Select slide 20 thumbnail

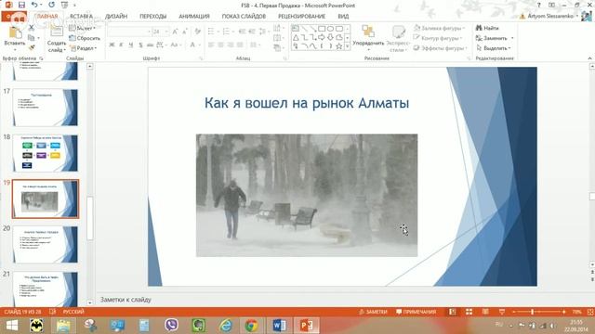(x=46, y=245)
